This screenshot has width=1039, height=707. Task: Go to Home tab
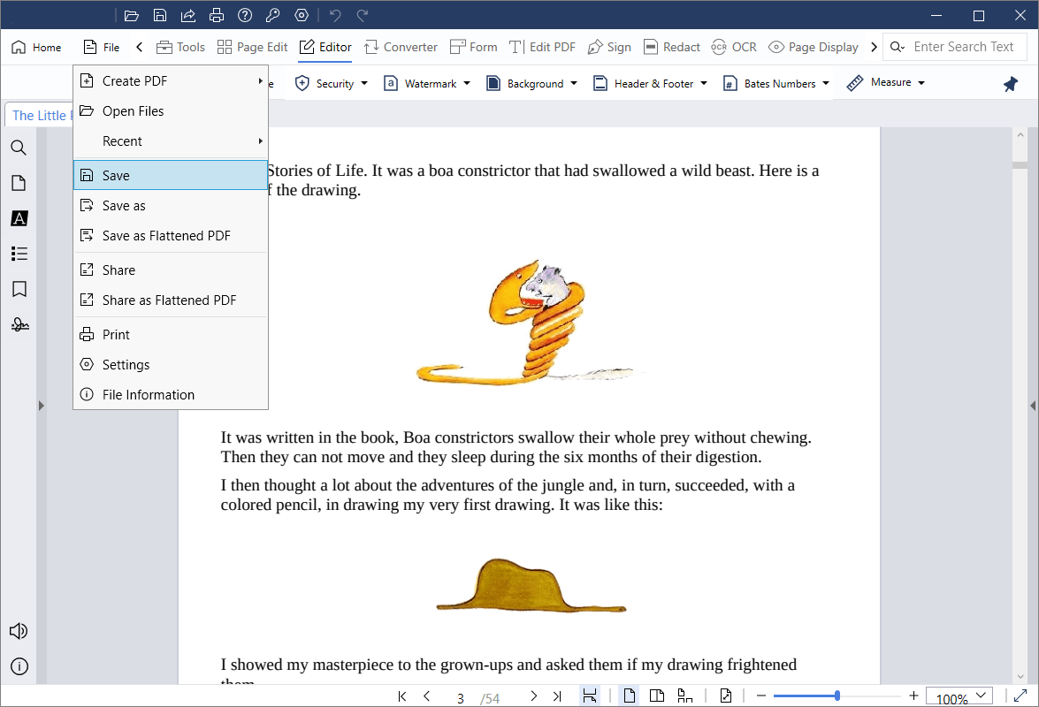[36, 47]
